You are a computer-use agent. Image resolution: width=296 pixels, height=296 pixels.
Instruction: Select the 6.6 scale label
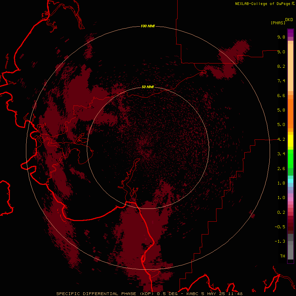281,95
